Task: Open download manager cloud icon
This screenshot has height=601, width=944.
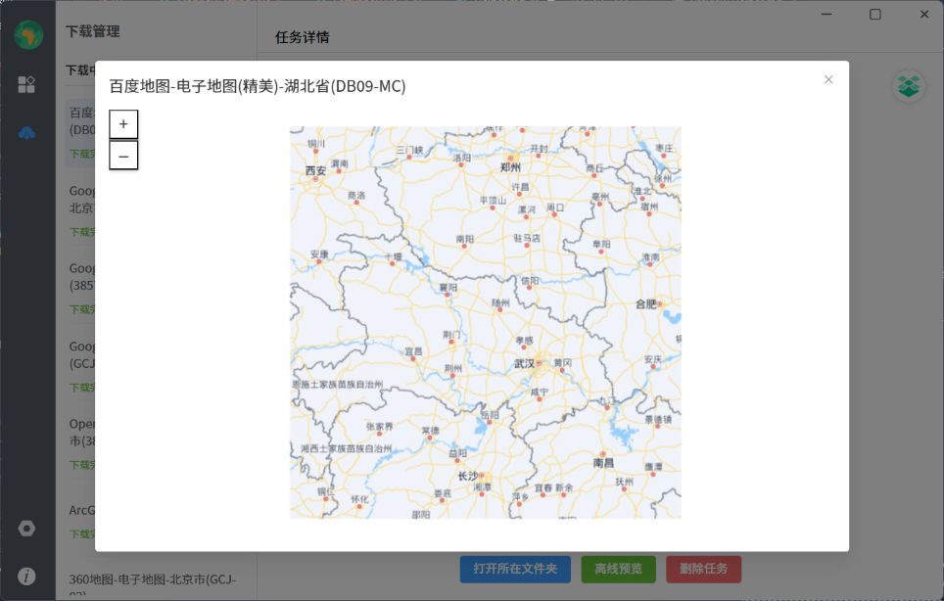Action: click(x=26, y=133)
